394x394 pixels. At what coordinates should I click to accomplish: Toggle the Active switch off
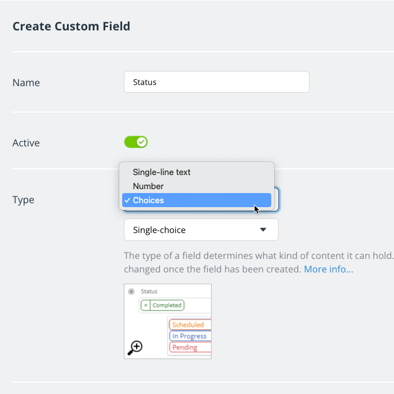tap(136, 142)
